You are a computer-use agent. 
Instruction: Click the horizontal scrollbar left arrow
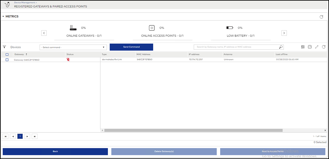102,130
